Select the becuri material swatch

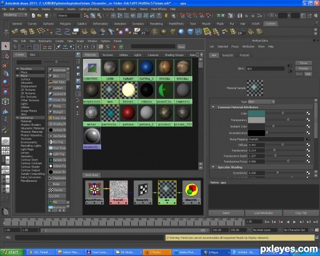pyautogui.click(x=128, y=92)
